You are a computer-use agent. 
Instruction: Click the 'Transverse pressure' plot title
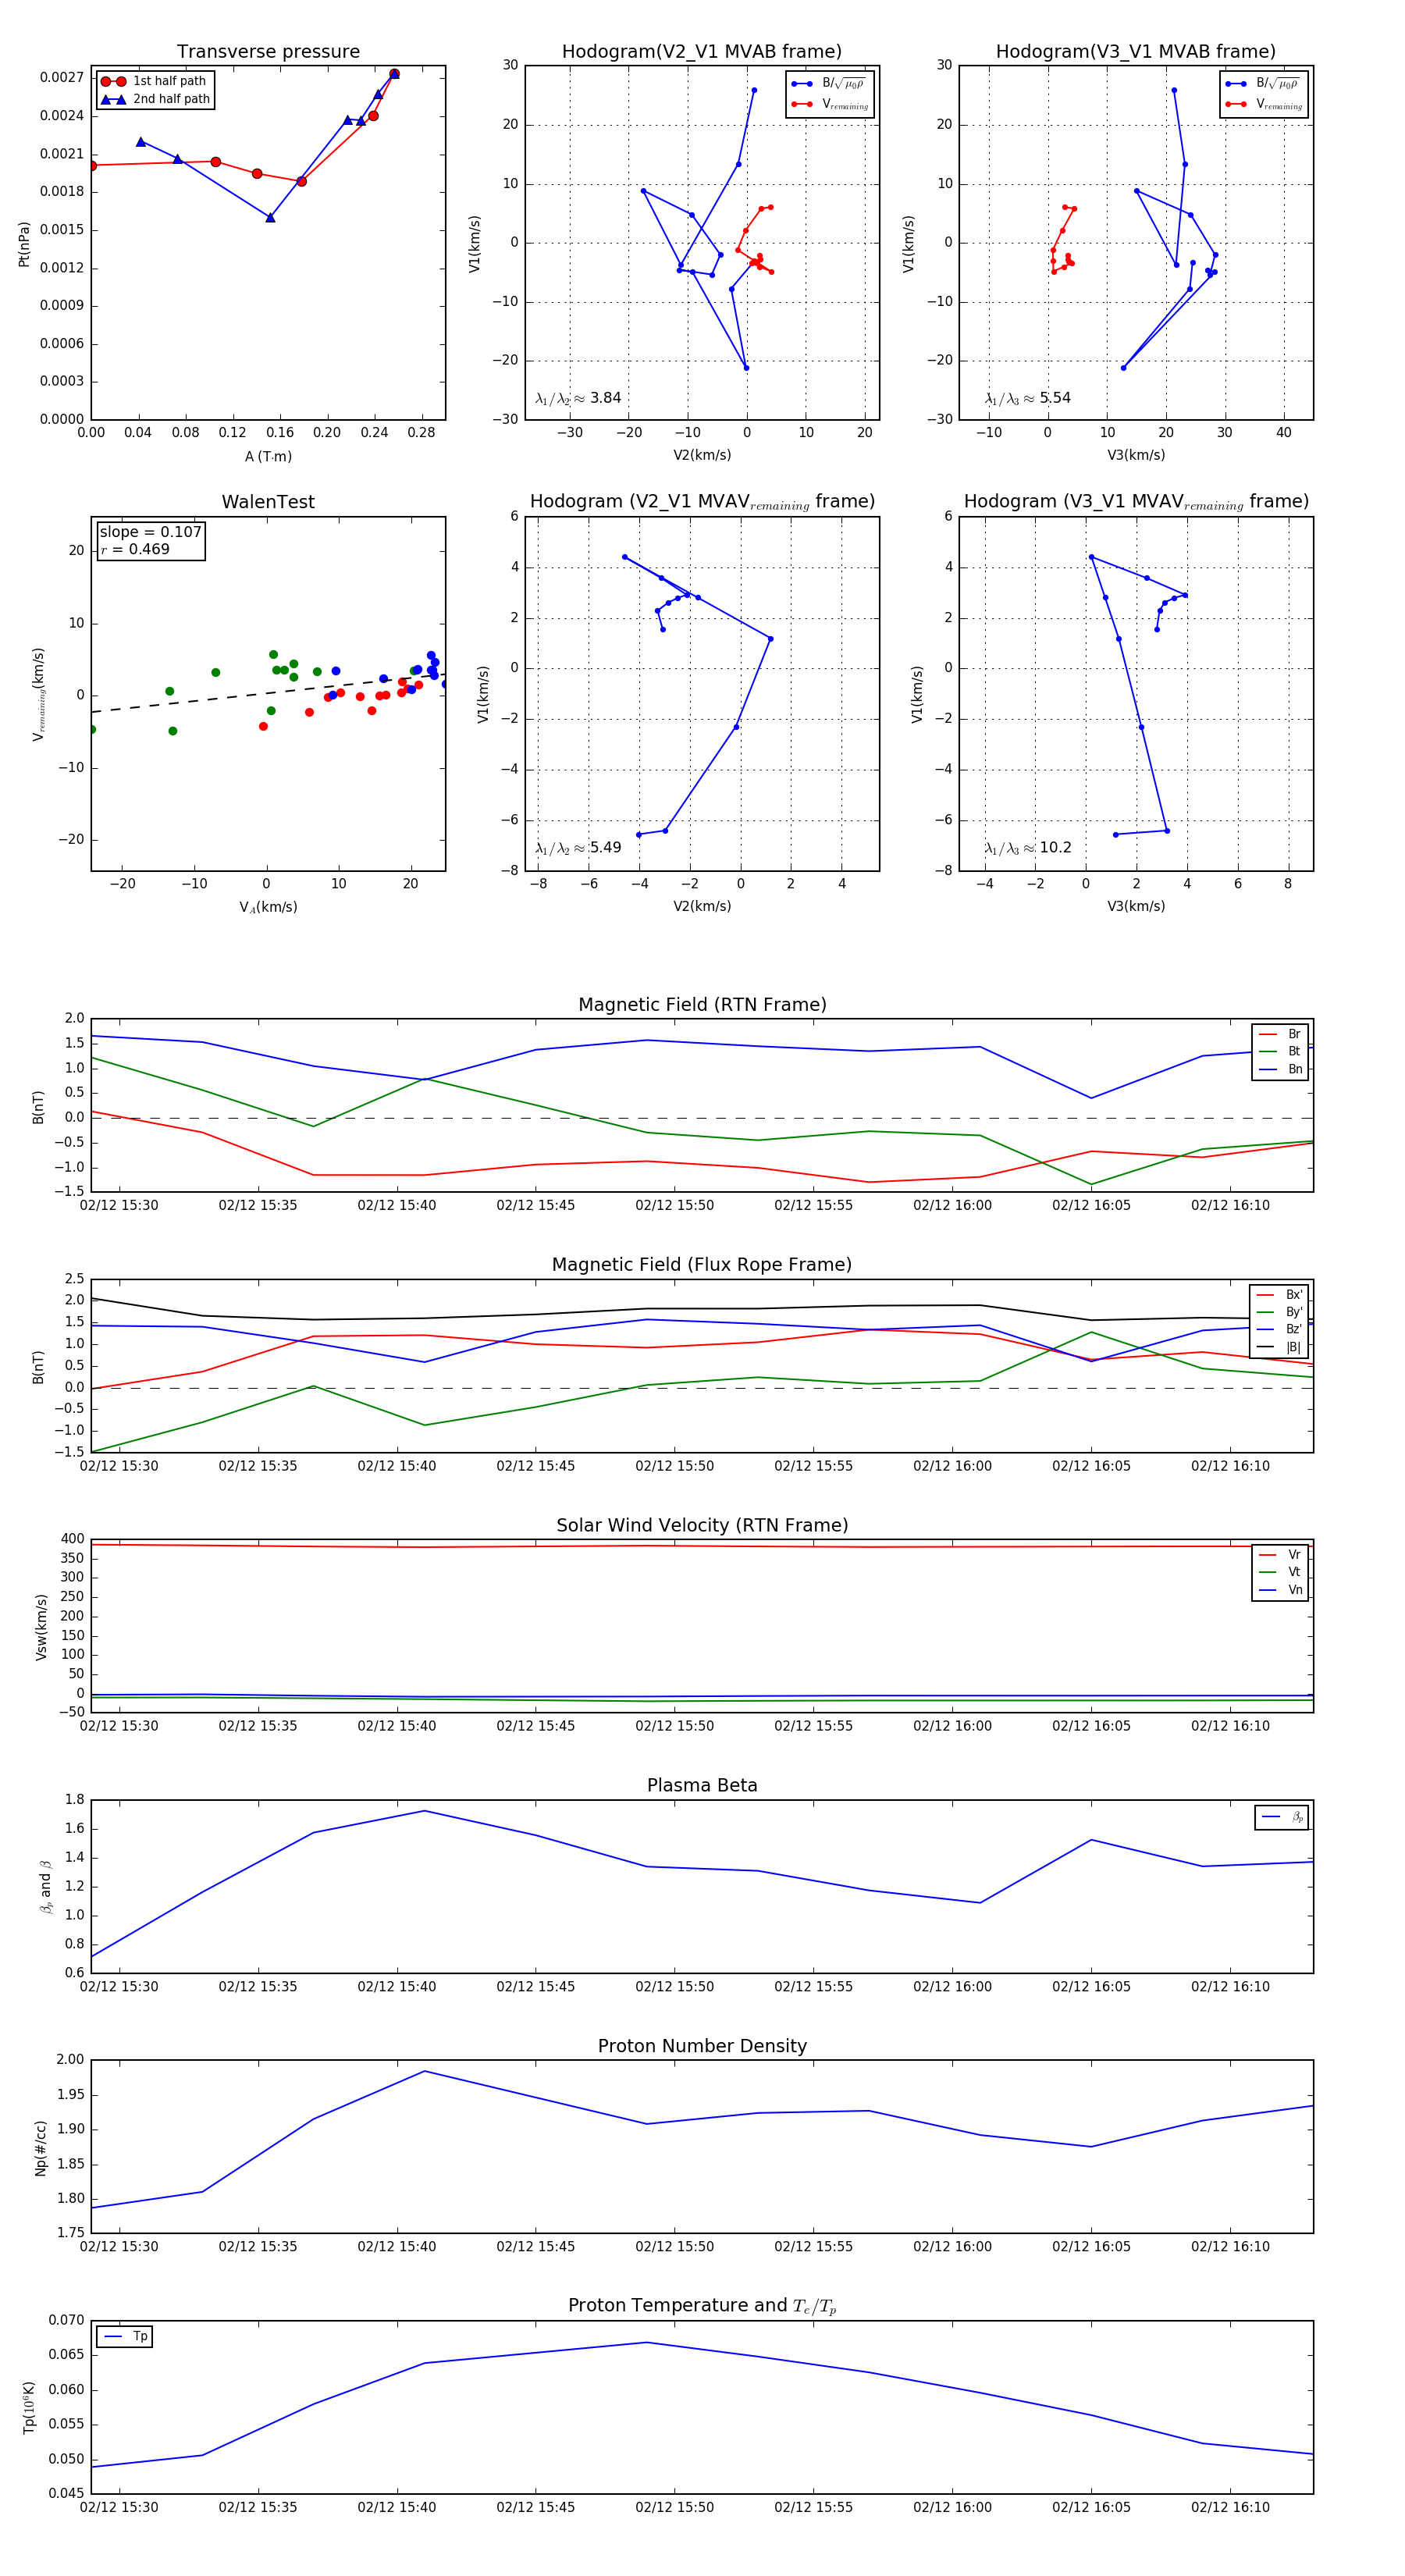coord(268,52)
